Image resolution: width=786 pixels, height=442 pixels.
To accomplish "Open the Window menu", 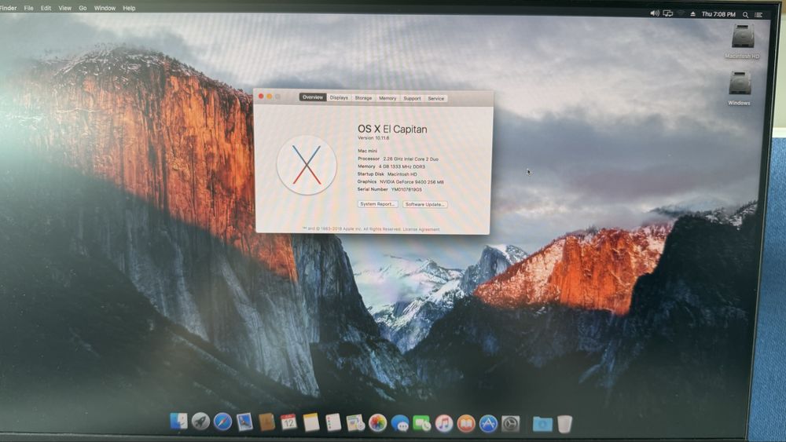I will tap(105, 8).
